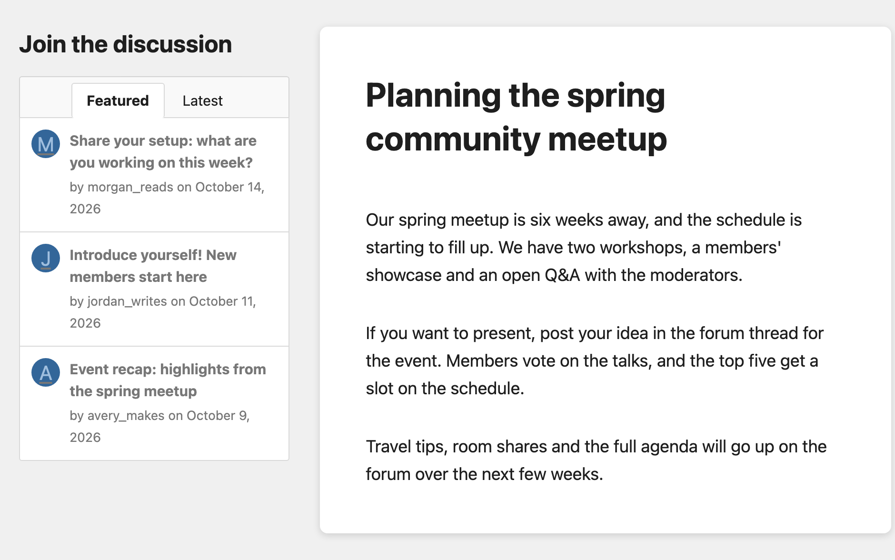Click the "Join the discussion" heading
895x560 pixels.
126,44
